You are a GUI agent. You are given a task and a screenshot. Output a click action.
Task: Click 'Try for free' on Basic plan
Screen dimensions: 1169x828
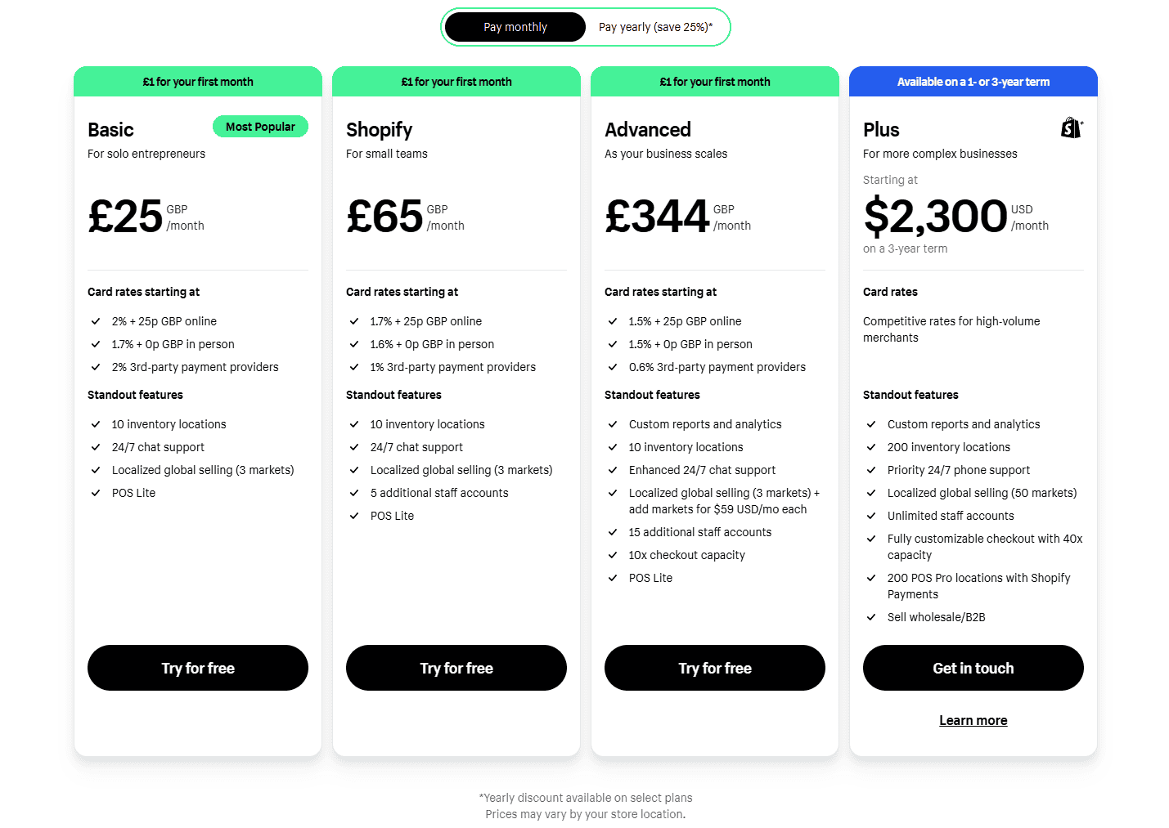point(198,668)
